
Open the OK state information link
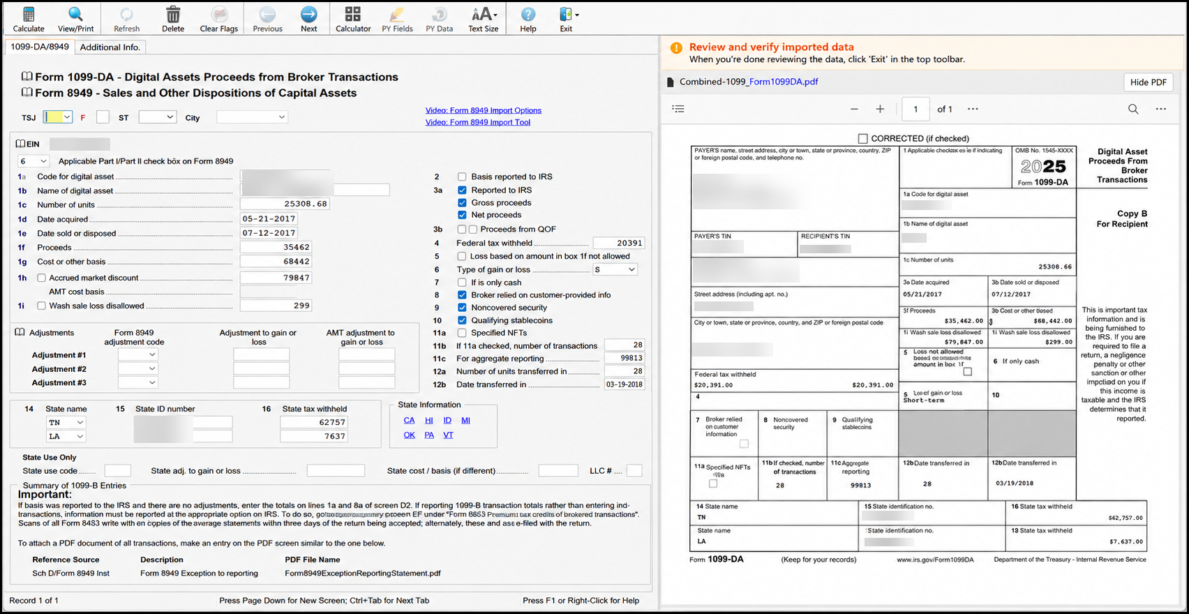point(410,435)
